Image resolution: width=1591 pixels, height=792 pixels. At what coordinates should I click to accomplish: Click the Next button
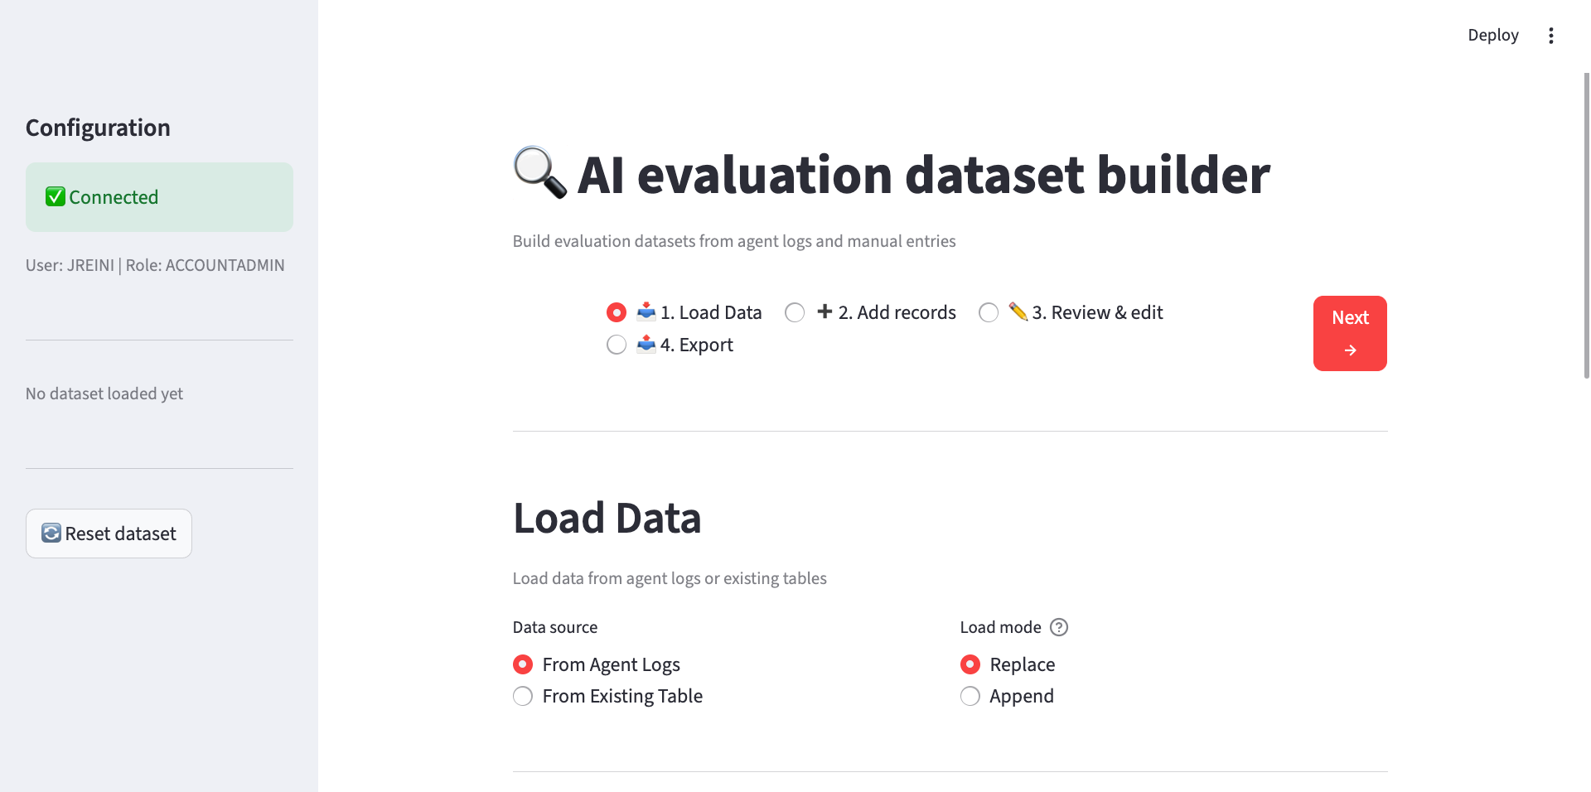pyautogui.click(x=1350, y=333)
